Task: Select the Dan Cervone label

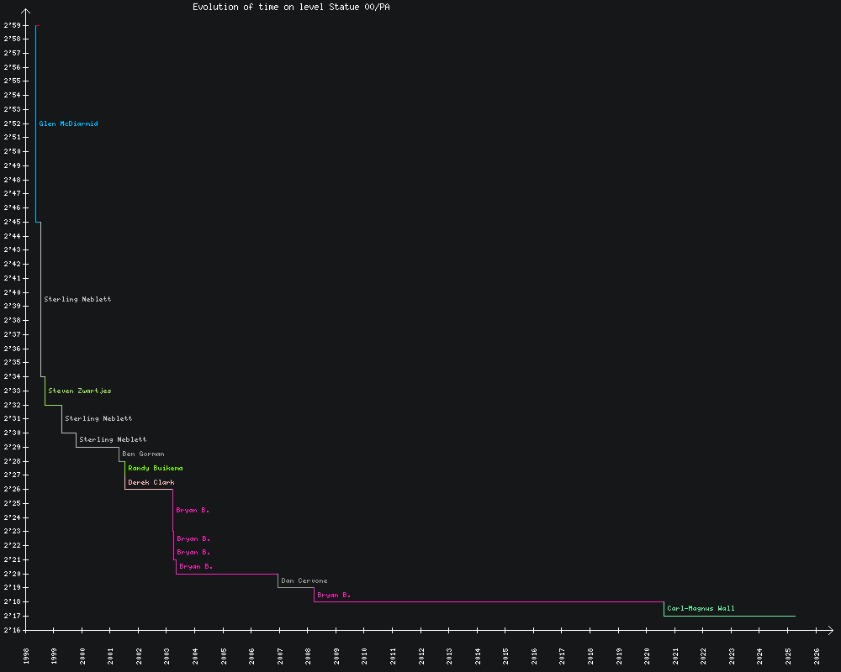Action: pyautogui.click(x=304, y=580)
